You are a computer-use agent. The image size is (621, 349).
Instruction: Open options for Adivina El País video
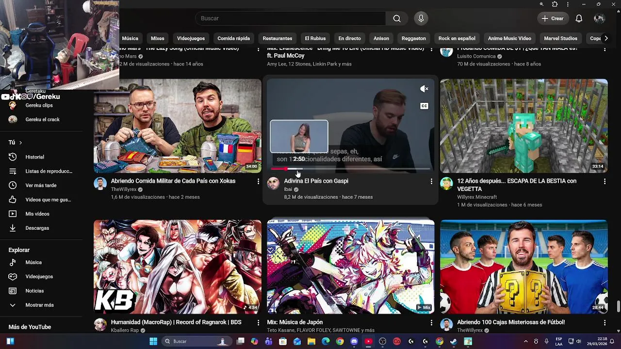[431, 181]
